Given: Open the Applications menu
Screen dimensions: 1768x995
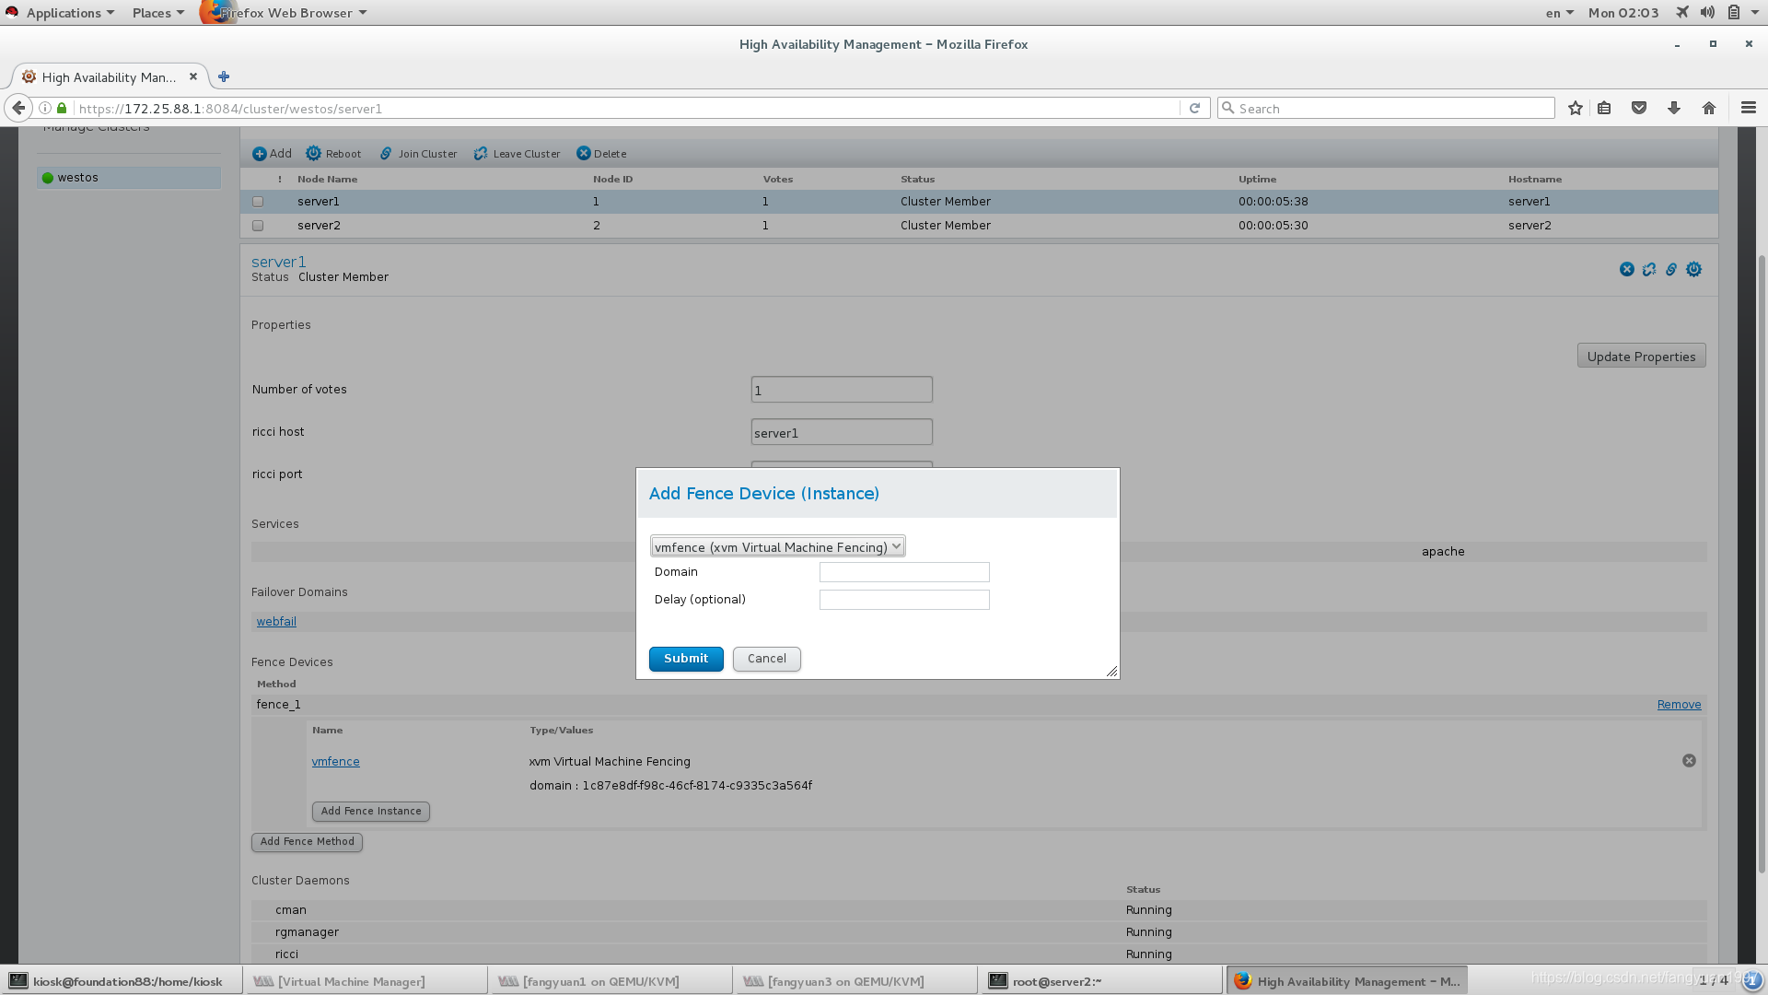Looking at the screenshot, I should [63, 13].
